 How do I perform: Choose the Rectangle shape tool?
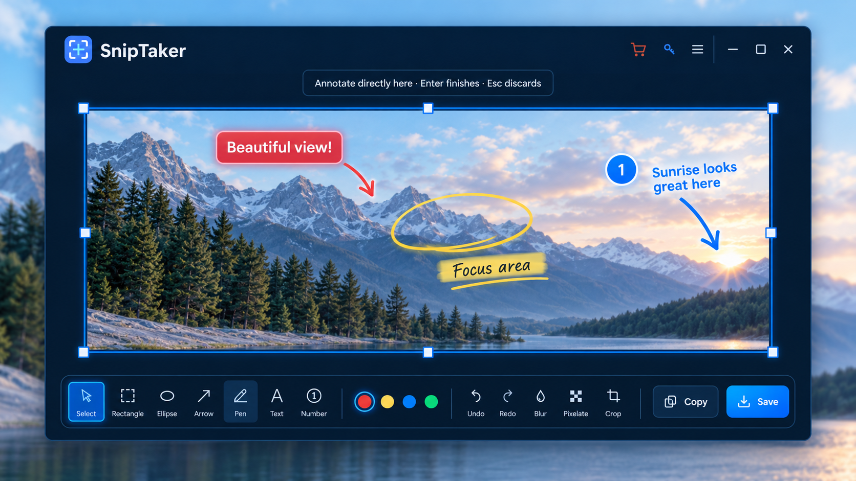click(127, 402)
